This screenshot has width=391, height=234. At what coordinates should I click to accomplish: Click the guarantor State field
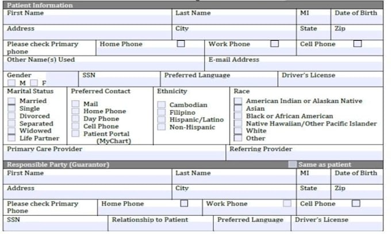(314, 192)
